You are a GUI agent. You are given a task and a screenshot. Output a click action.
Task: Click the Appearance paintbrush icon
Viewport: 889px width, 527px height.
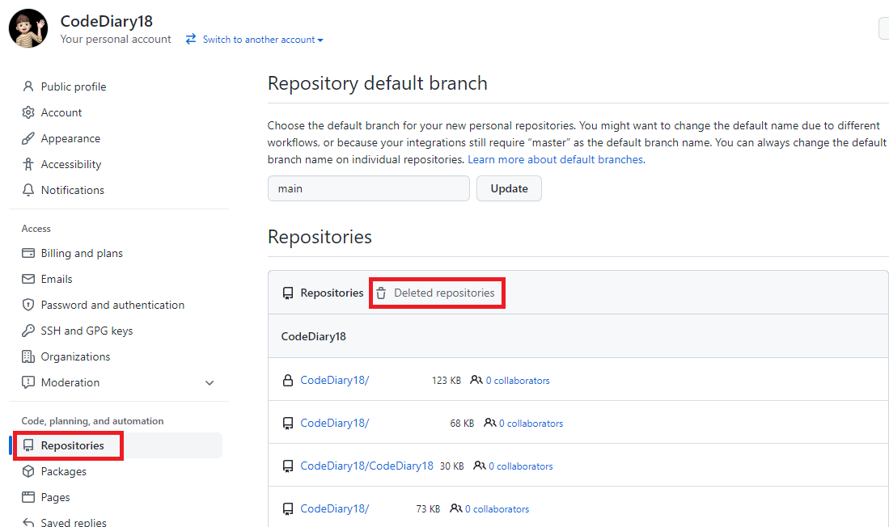pos(28,139)
